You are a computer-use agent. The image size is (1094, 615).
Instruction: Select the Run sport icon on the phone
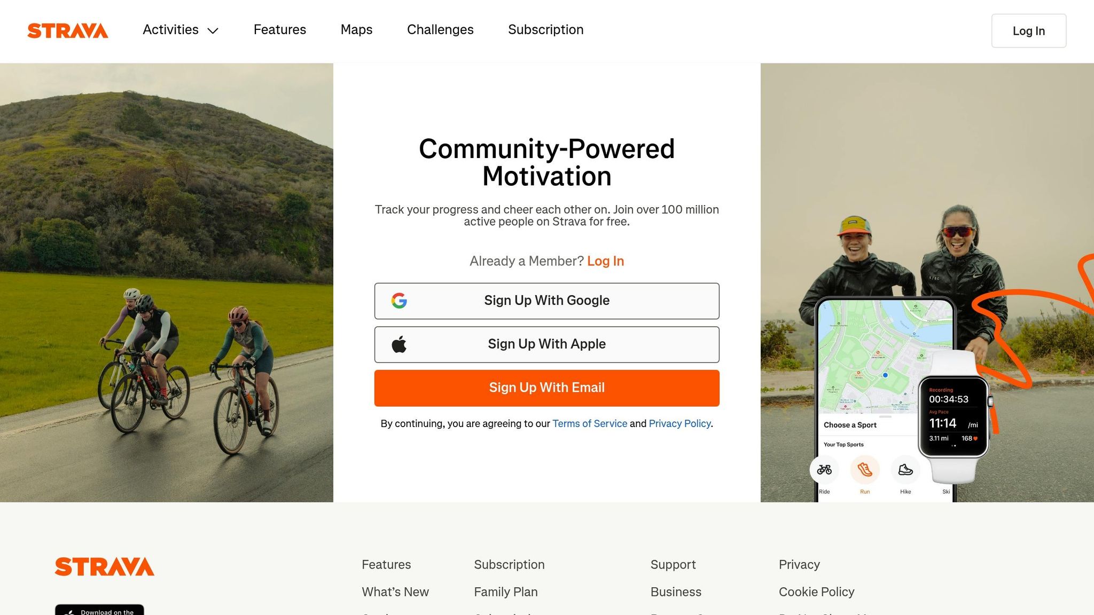864,470
